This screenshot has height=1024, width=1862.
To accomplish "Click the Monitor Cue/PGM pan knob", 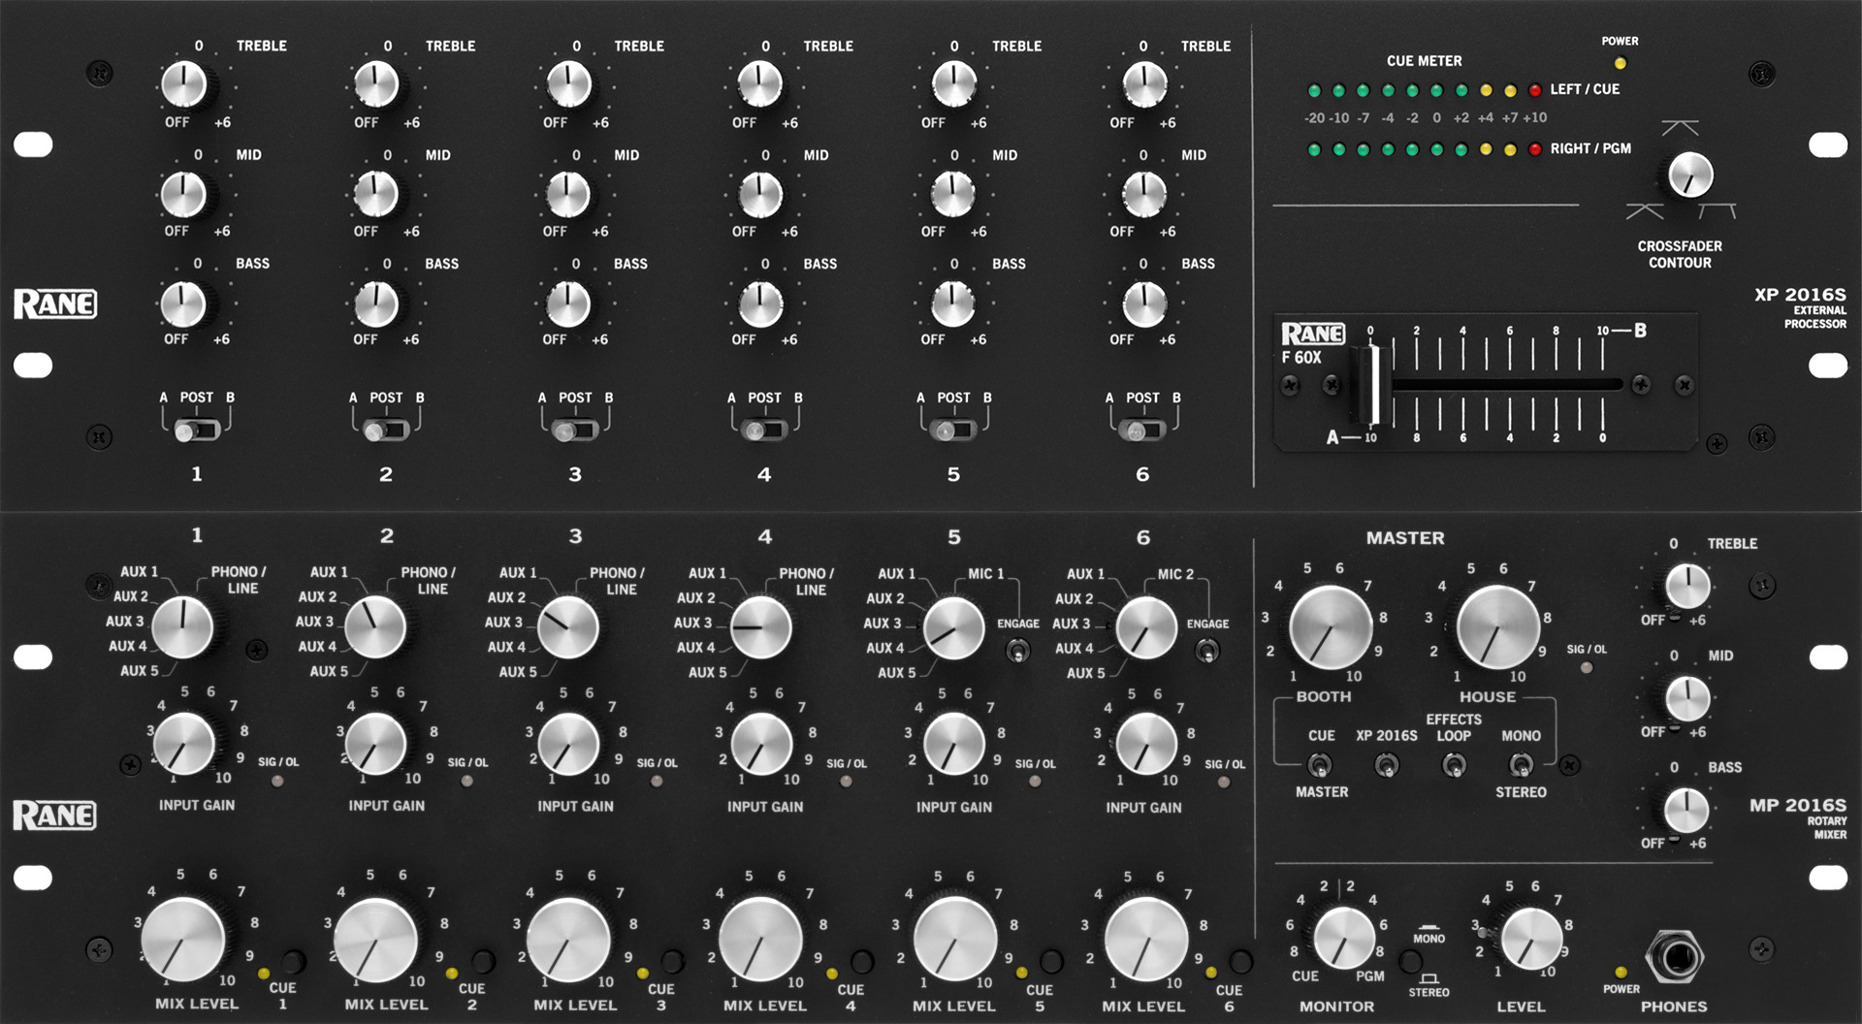I will click(x=1344, y=938).
